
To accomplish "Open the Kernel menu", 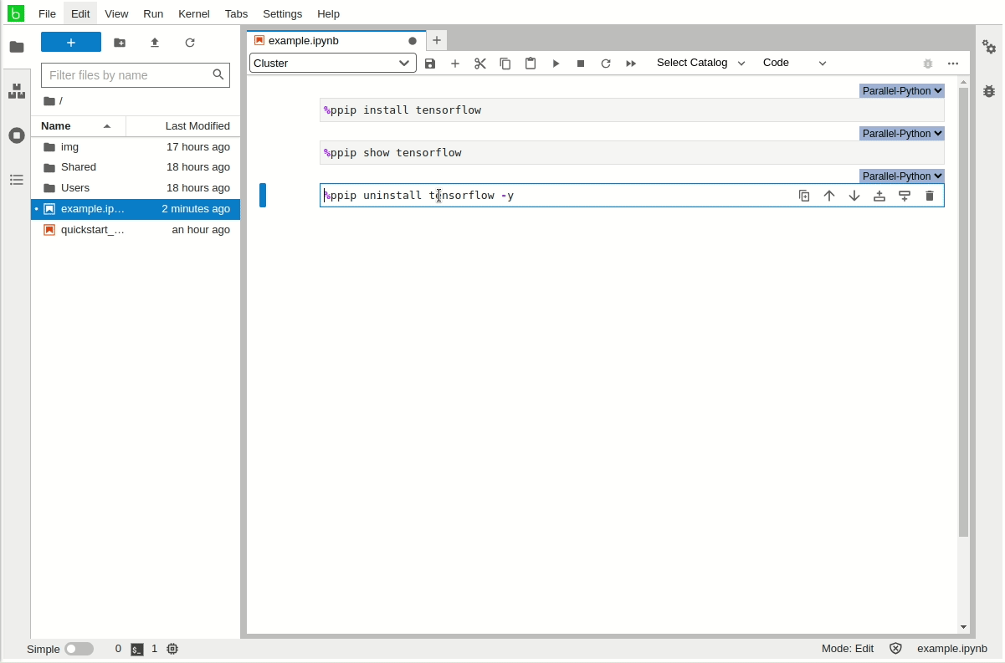I will (x=193, y=13).
